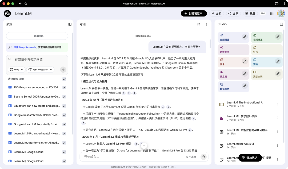Edit 数据表格 customization pencil
The image size is (288, 169).
[245, 86]
